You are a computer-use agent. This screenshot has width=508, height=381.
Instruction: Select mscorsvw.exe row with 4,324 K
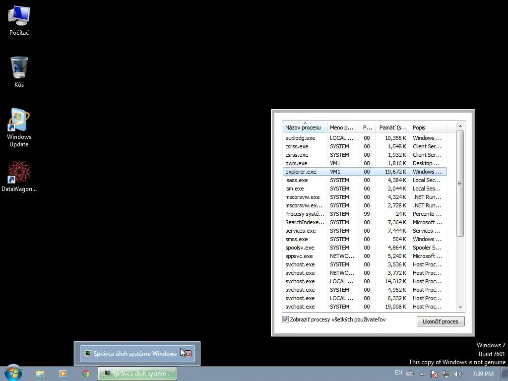pyautogui.click(x=365, y=197)
